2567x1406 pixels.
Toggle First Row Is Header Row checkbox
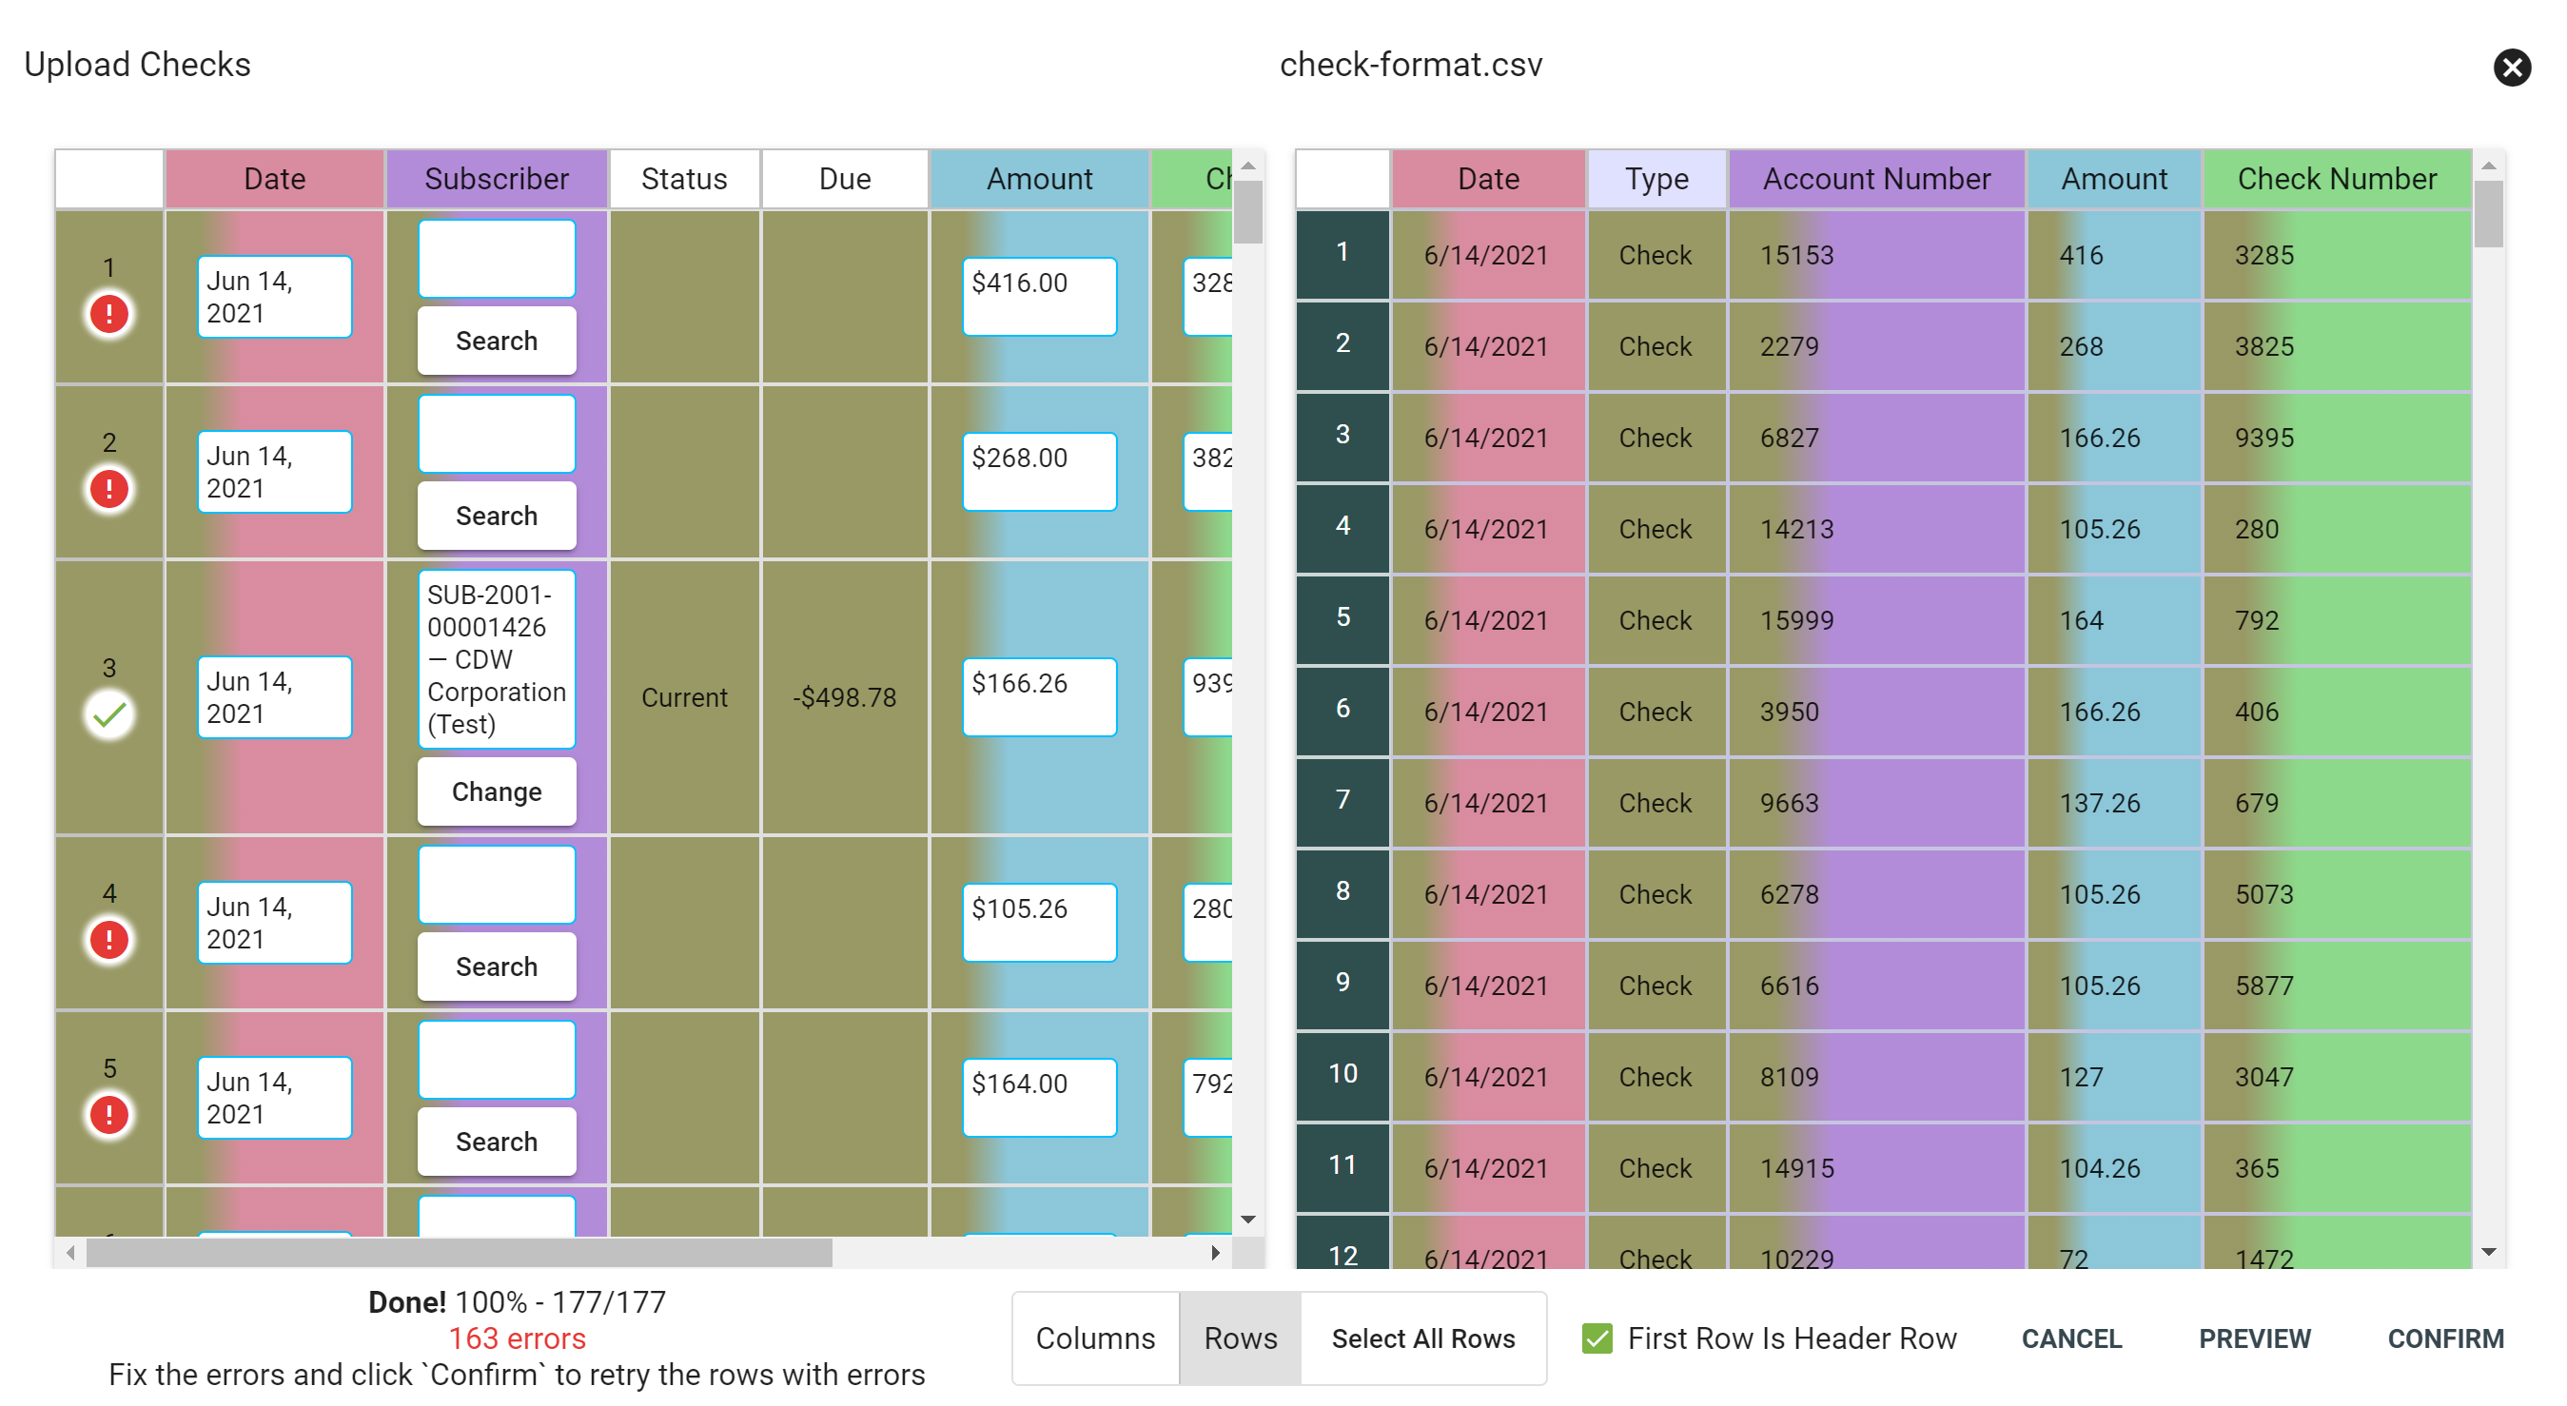tap(1597, 1338)
